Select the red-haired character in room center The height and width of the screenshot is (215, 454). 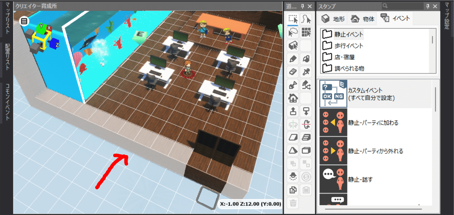tap(187, 67)
